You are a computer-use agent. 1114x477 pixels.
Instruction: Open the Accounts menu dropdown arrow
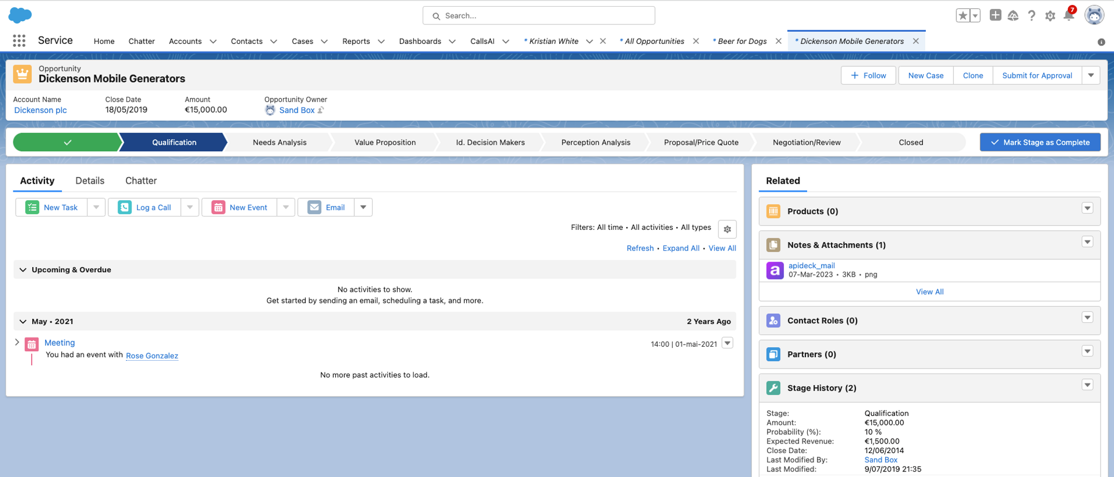(x=213, y=41)
